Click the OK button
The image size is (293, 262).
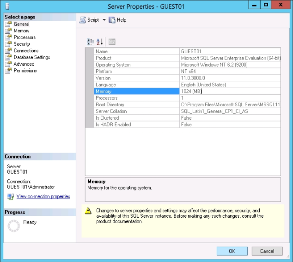click(x=232, y=251)
